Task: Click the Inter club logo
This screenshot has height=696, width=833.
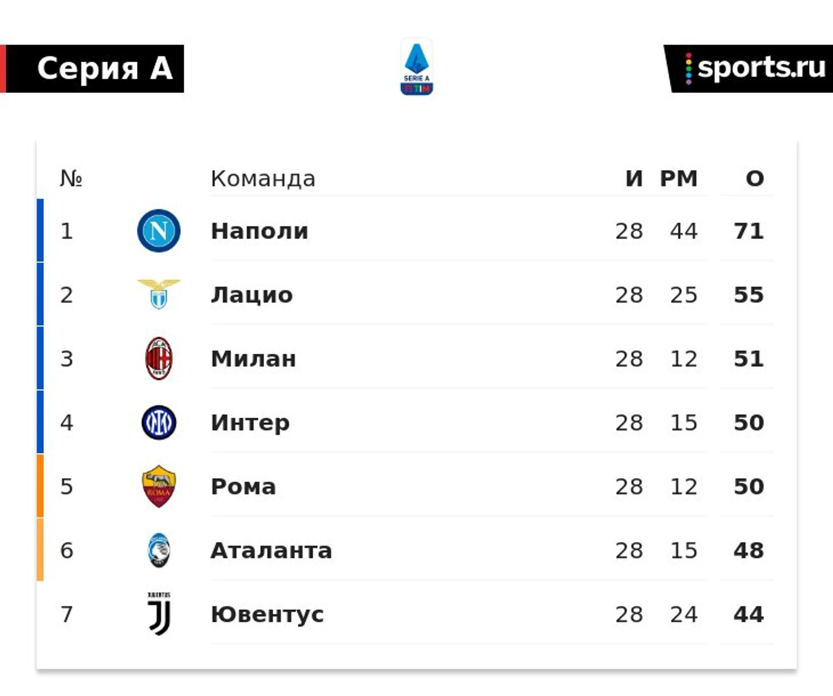Action: (159, 423)
